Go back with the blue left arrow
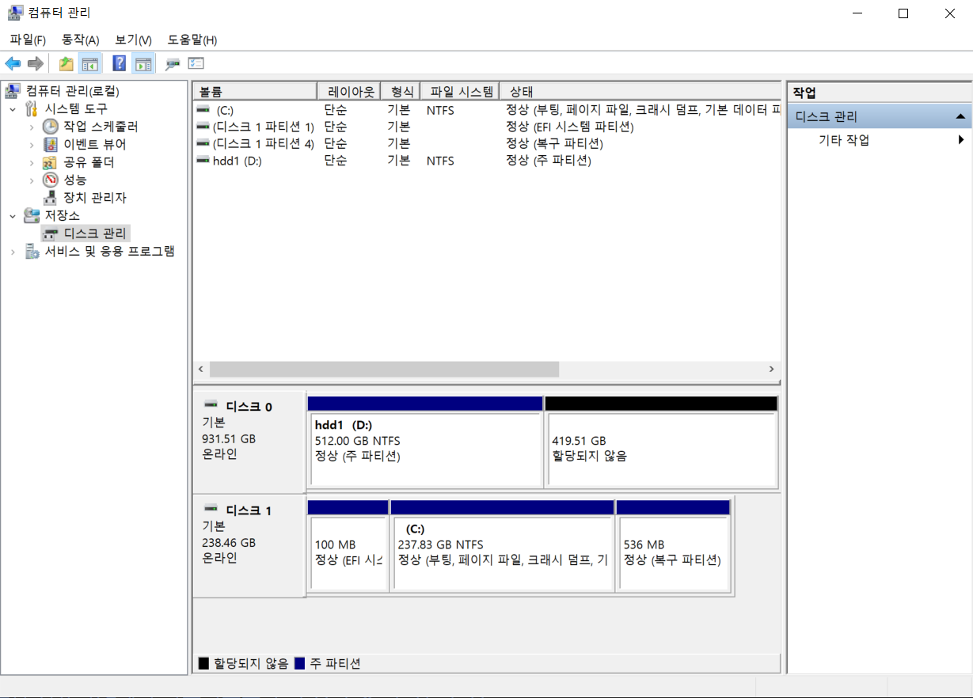 [x=13, y=64]
